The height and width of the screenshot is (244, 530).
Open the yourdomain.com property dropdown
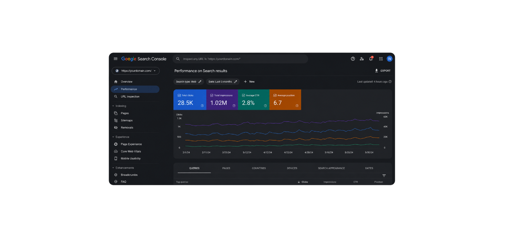[136, 71]
